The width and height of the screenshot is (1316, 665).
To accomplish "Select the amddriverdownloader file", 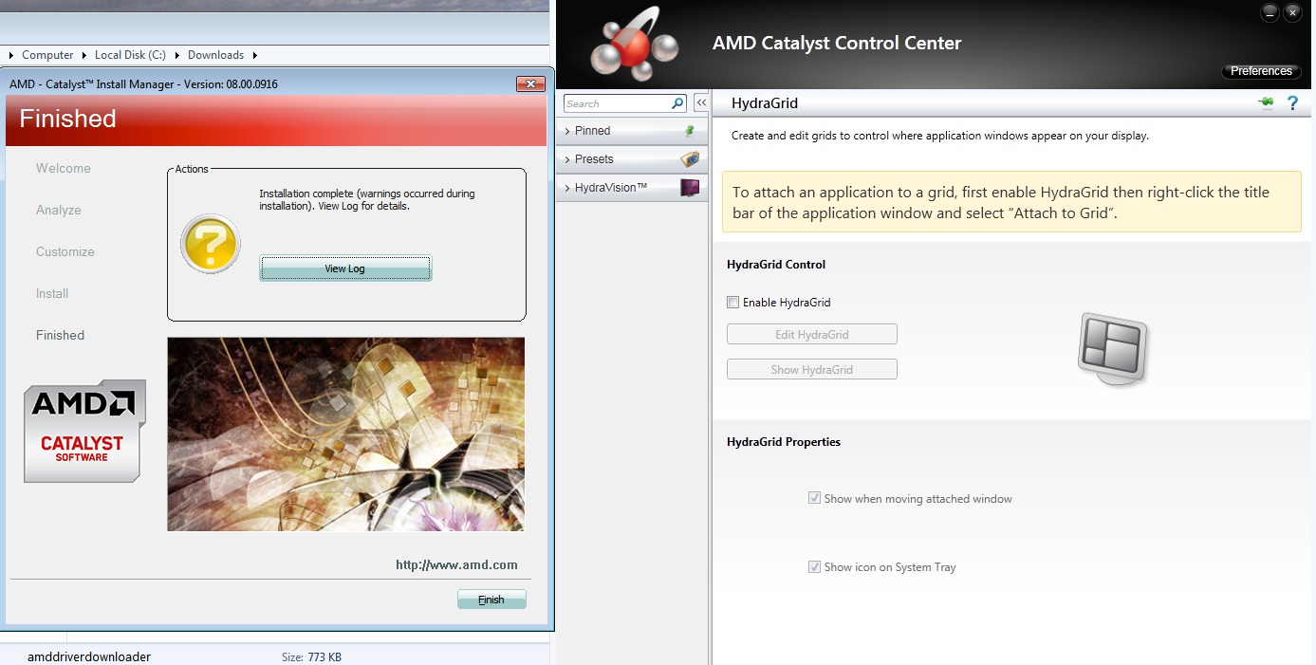I will point(89,656).
